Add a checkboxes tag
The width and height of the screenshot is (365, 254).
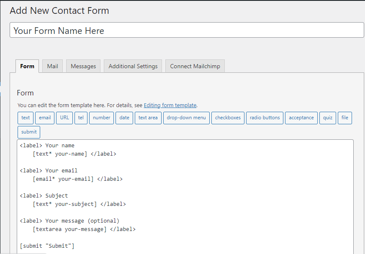[x=228, y=118]
